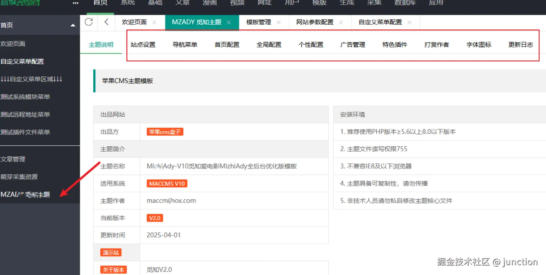Select the 导航菜单 sub-tab

tap(185, 45)
